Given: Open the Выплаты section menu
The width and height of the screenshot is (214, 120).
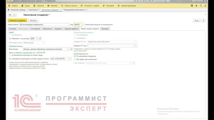Looking at the screenshot, I should pyautogui.click(x=52, y=6).
